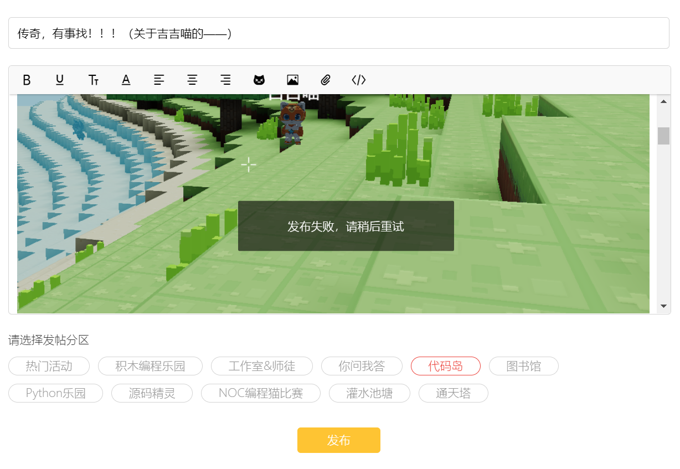The height and width of the screenshot is (469, 680).
Task: Select the 积木编程乐园 section
Action: pyautogui.click(x=150, y=366)
